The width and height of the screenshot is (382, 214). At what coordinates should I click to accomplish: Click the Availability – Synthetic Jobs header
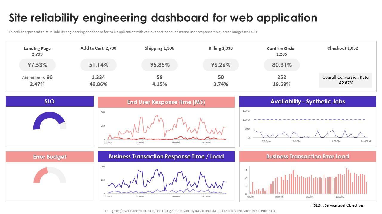coord(307,101)
